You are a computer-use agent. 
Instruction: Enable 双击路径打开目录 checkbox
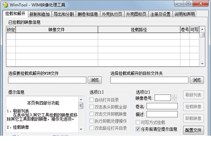(91, 128)
